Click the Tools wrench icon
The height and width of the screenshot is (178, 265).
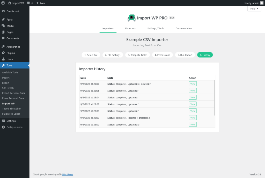point(3,65)
